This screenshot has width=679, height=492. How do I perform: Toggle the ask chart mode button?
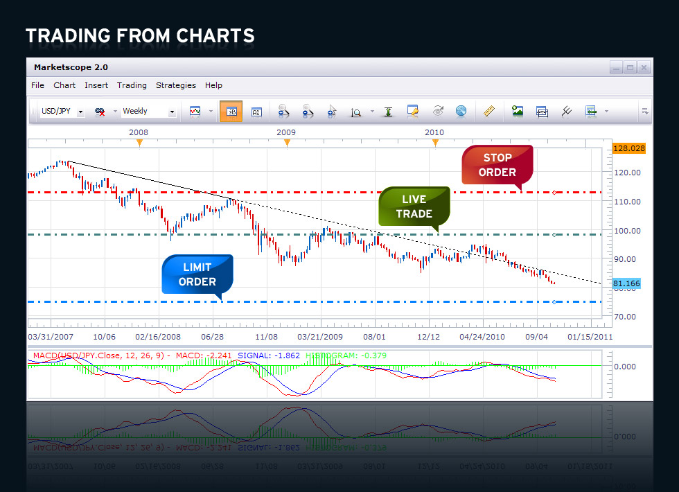point(256,112)
